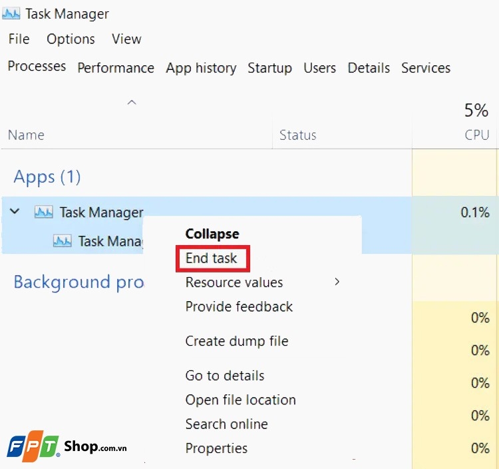Open the Startup tab

click(x=269, y=68)
